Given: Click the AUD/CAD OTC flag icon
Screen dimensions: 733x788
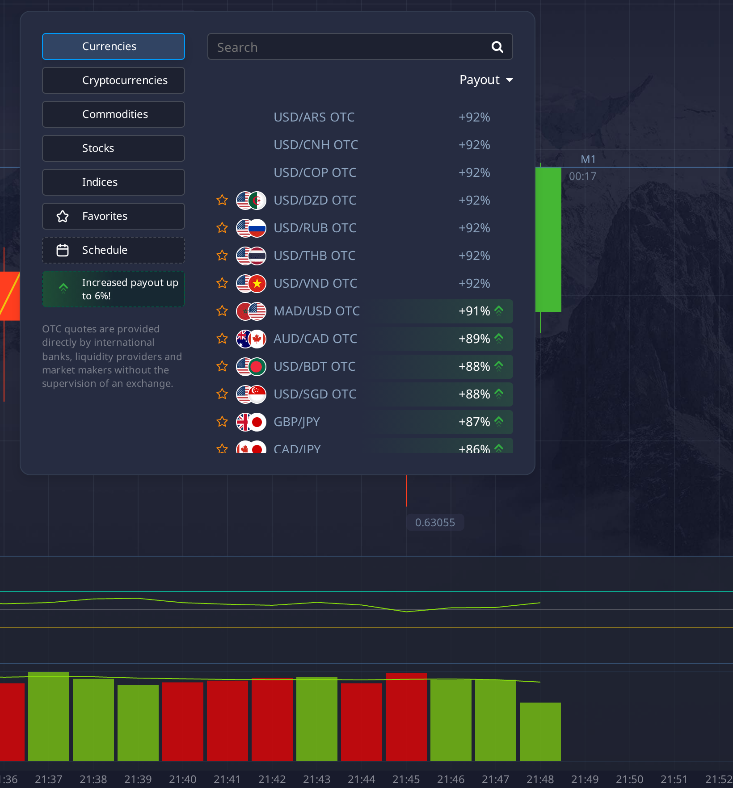Looking at the screenshot, I should tap(251, 339).
